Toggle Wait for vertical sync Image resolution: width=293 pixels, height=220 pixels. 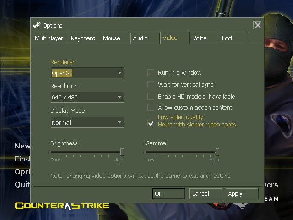click(x=151, y=84)
